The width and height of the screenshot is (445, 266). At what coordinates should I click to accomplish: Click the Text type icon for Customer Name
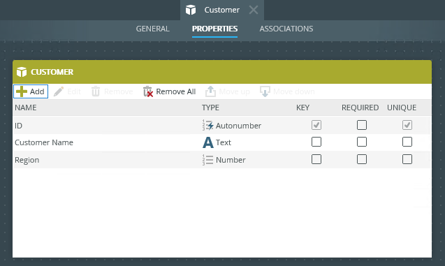click(x=207, y=142)
